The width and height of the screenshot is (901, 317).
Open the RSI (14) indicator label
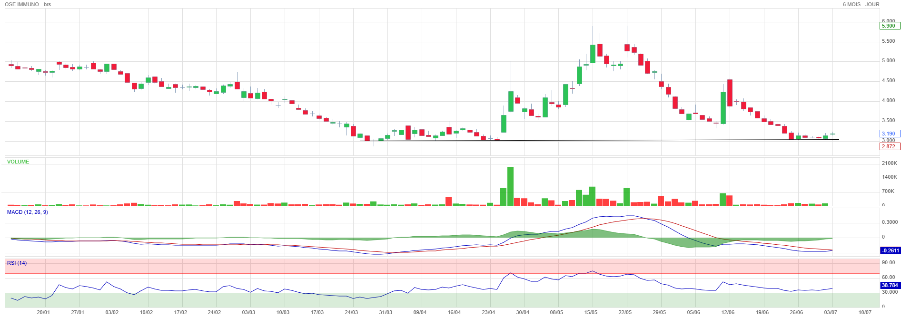click(17, 263)
